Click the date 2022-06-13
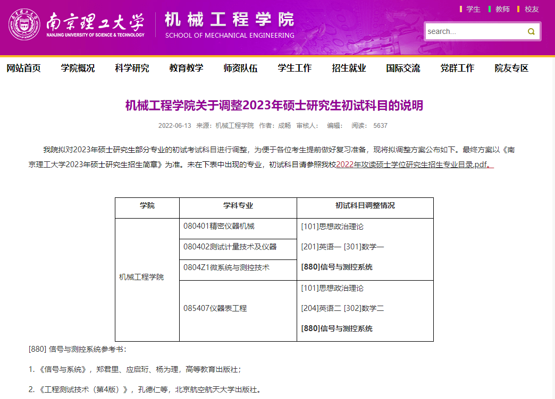This screenshot has width=555, height=399. click(174, 126)
